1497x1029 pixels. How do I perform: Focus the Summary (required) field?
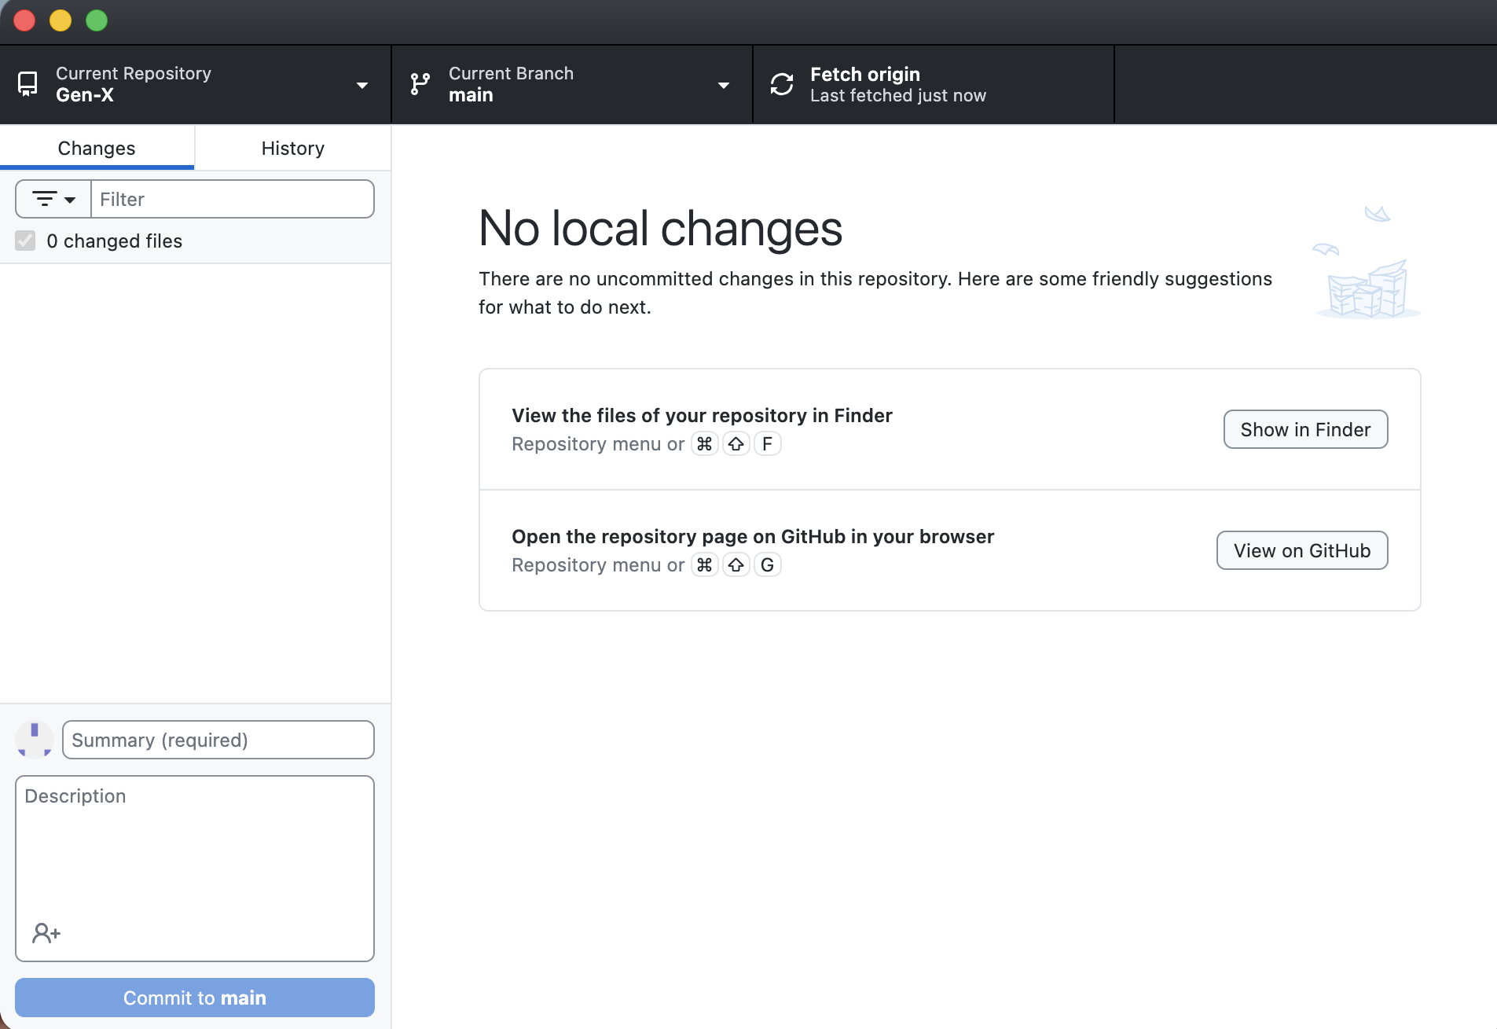[x=218, y=740]
